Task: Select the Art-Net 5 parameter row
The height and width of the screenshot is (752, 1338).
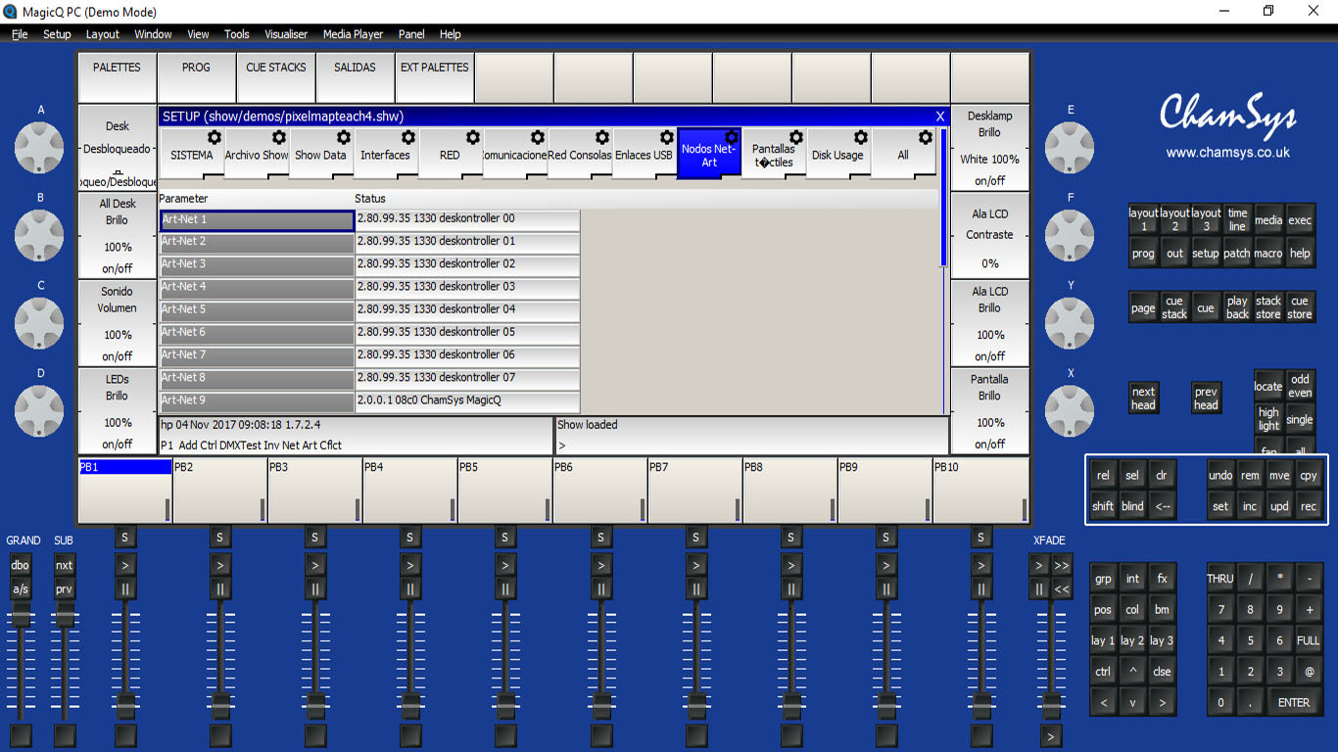Action: (257, 310)
